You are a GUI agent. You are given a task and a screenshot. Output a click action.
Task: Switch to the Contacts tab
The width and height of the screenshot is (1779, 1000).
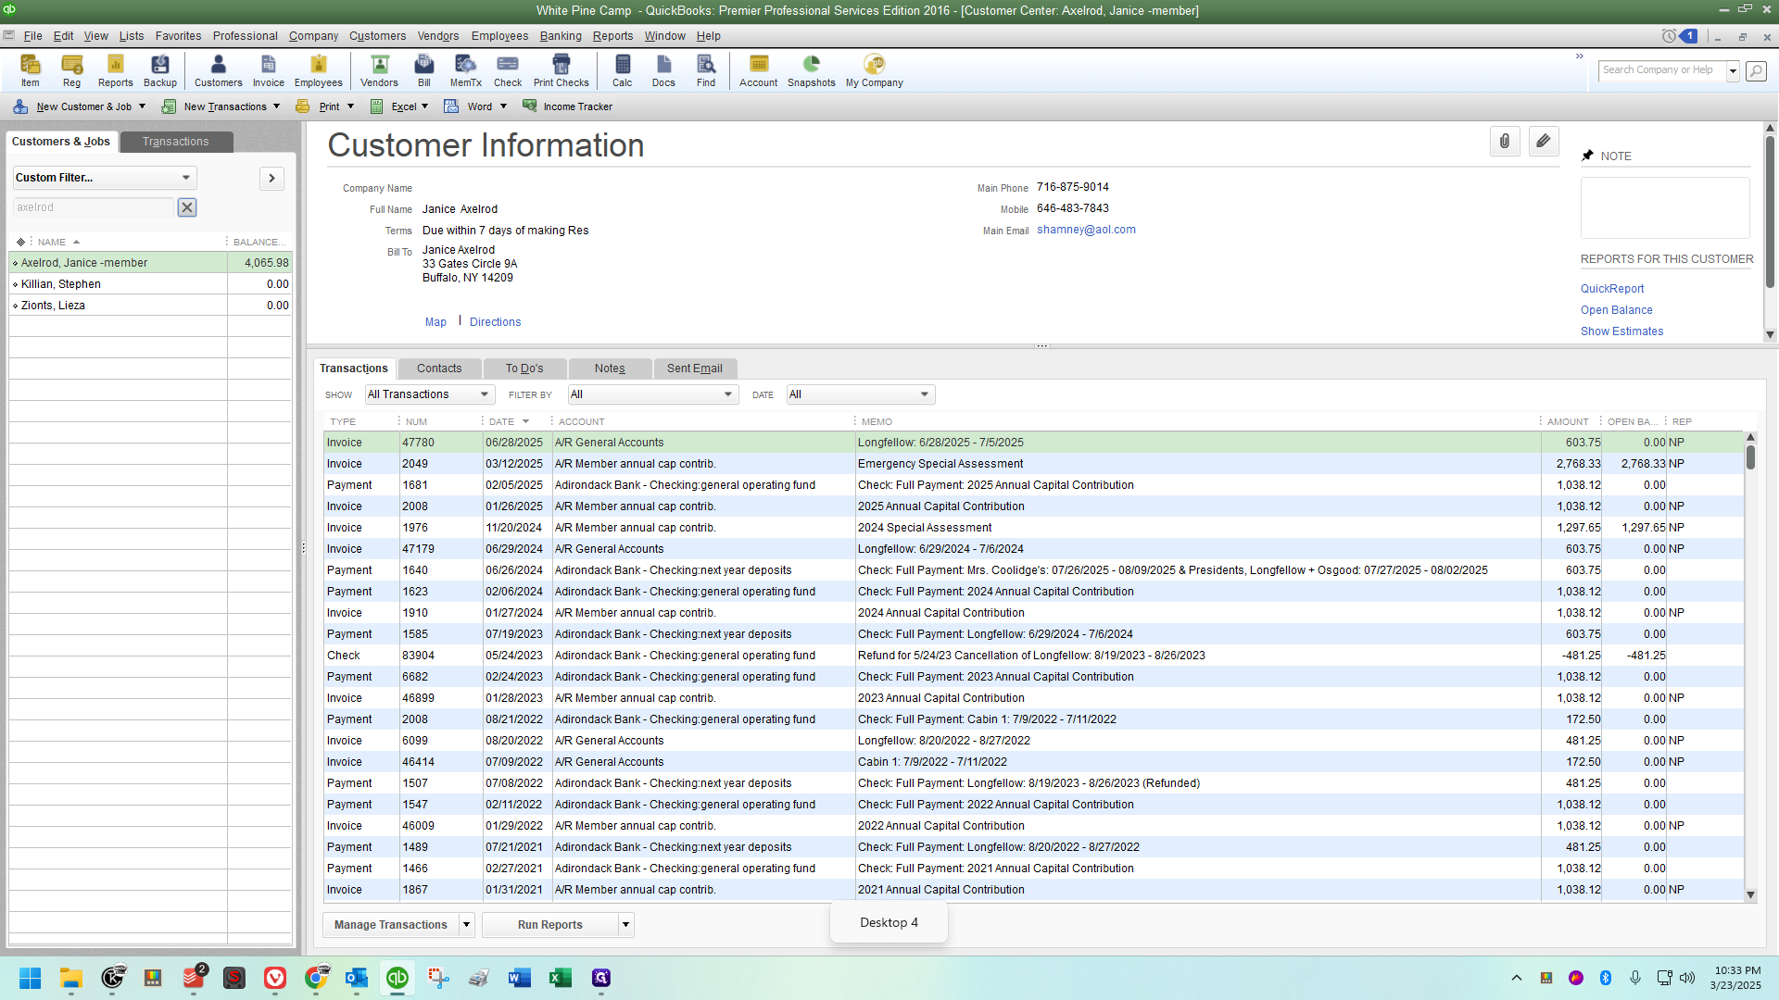[x=439, y=369]
